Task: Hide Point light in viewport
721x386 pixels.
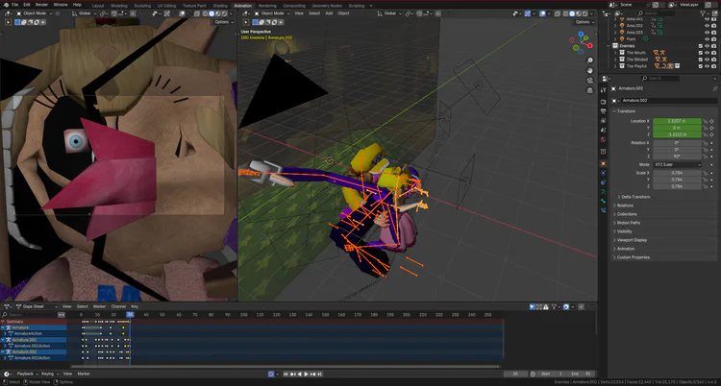Action: (x=708, y=39)
